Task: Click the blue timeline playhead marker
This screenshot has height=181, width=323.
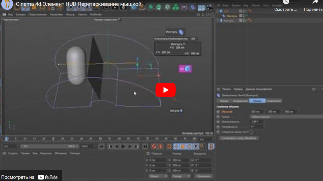Action: (x=6, y=139)
